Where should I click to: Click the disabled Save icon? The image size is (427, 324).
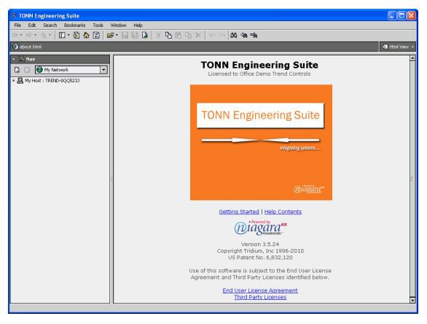pyautogui.click(x=125, y=35)
